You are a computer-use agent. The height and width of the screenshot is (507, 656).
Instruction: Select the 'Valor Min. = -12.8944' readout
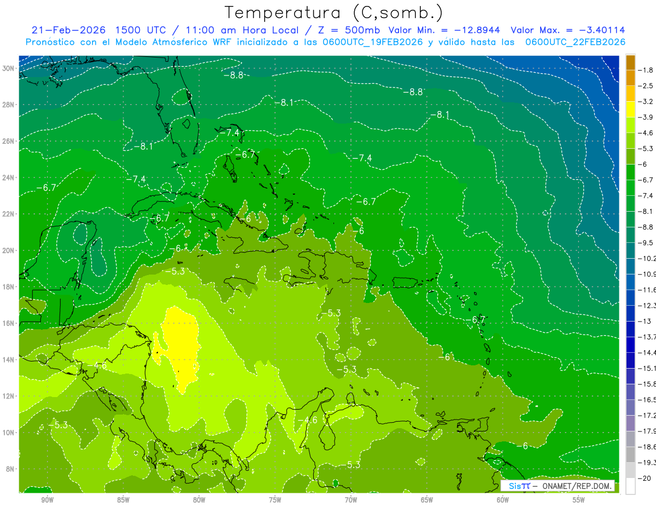click(445, 30)
